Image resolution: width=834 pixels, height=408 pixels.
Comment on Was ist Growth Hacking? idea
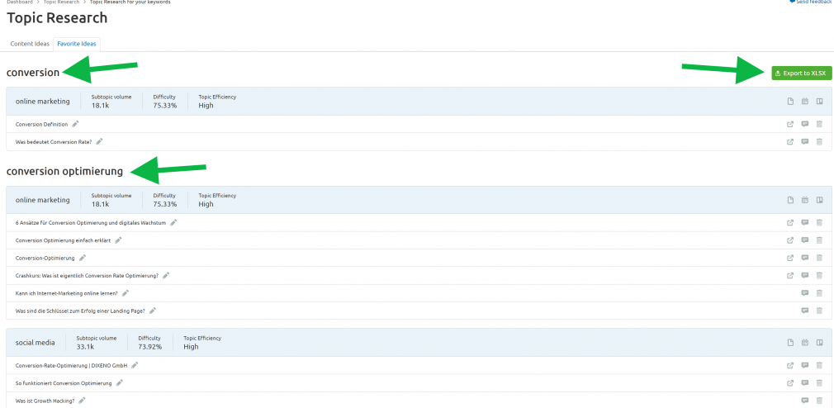805,400
